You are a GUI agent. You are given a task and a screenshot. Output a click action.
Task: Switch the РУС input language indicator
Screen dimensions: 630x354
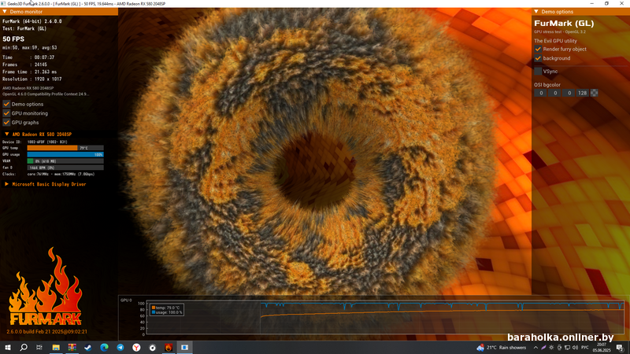tap(585, 348)
